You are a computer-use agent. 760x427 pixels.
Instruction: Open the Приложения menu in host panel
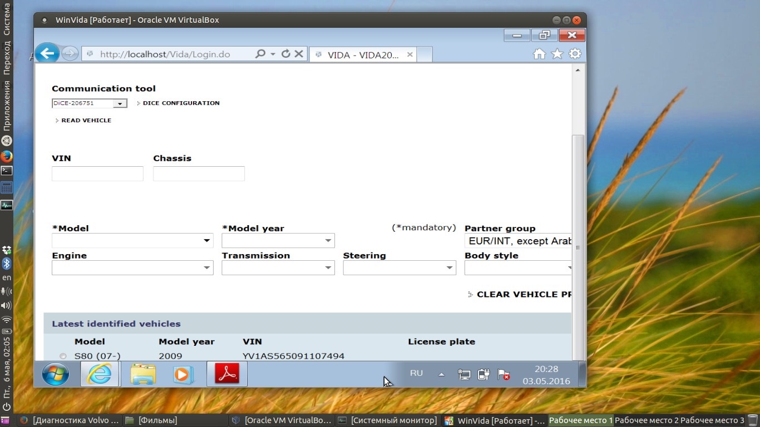coord(7,106)
